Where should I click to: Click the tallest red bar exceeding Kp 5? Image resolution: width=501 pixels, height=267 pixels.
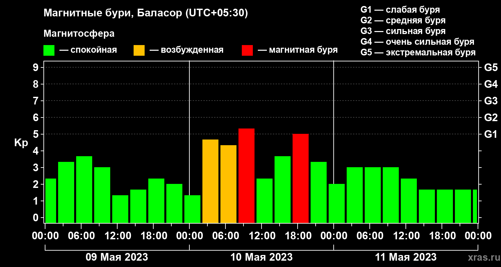pos(246,176)
